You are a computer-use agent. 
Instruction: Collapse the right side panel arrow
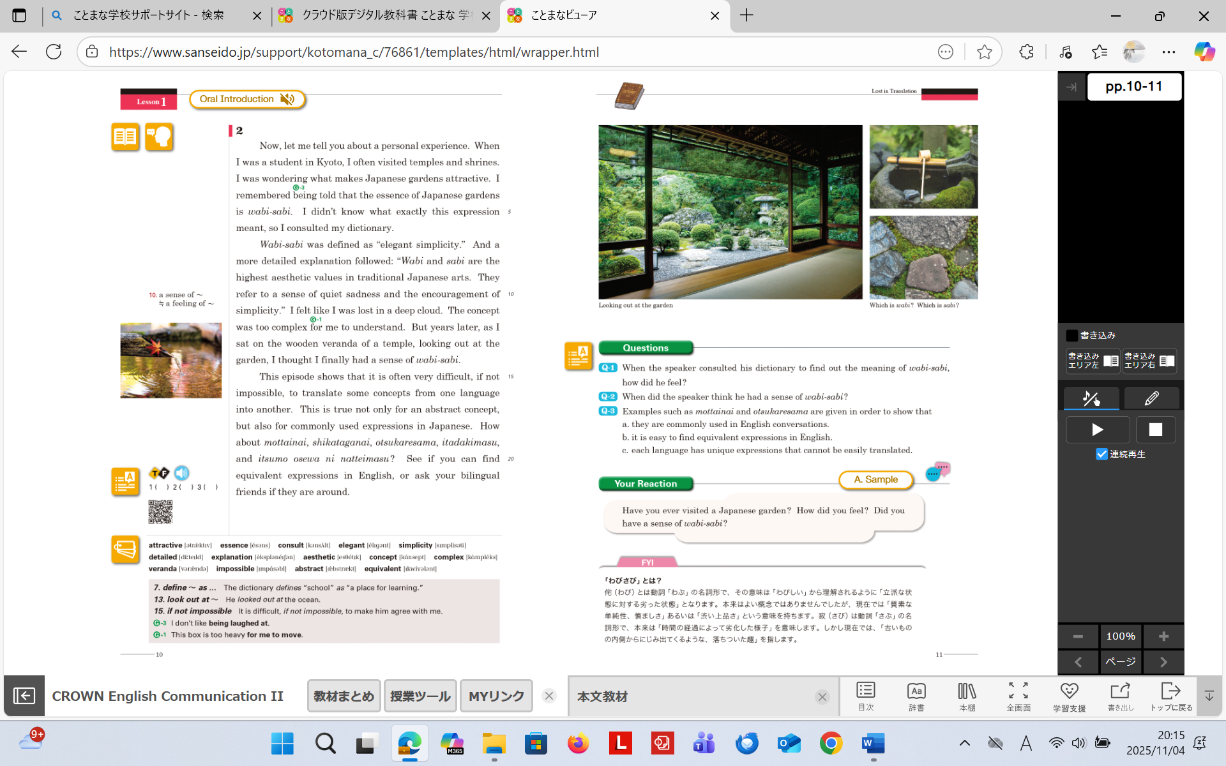pyautogui.click(x=1071, y=87)
